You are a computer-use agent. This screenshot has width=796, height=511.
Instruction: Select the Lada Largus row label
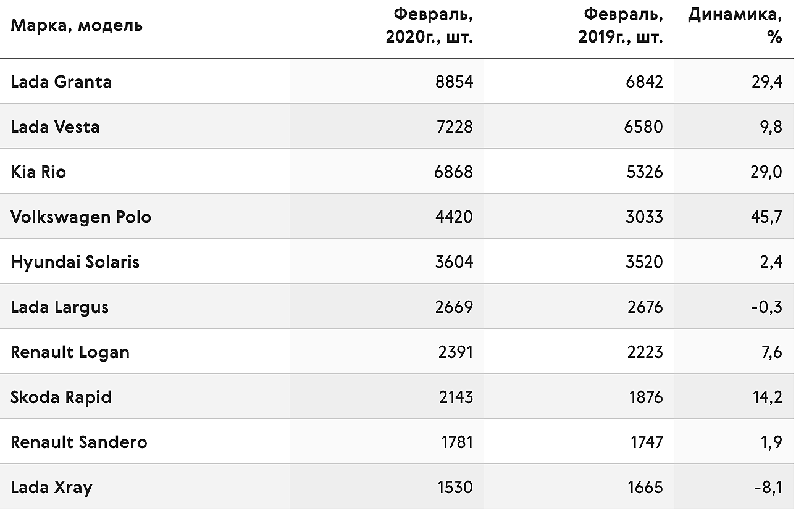pyautogui.click(x=60, y=307)
